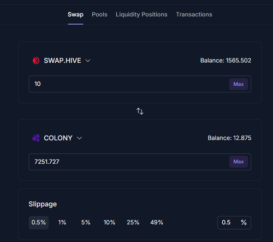Select 5% slippage option

coord(86,222)
